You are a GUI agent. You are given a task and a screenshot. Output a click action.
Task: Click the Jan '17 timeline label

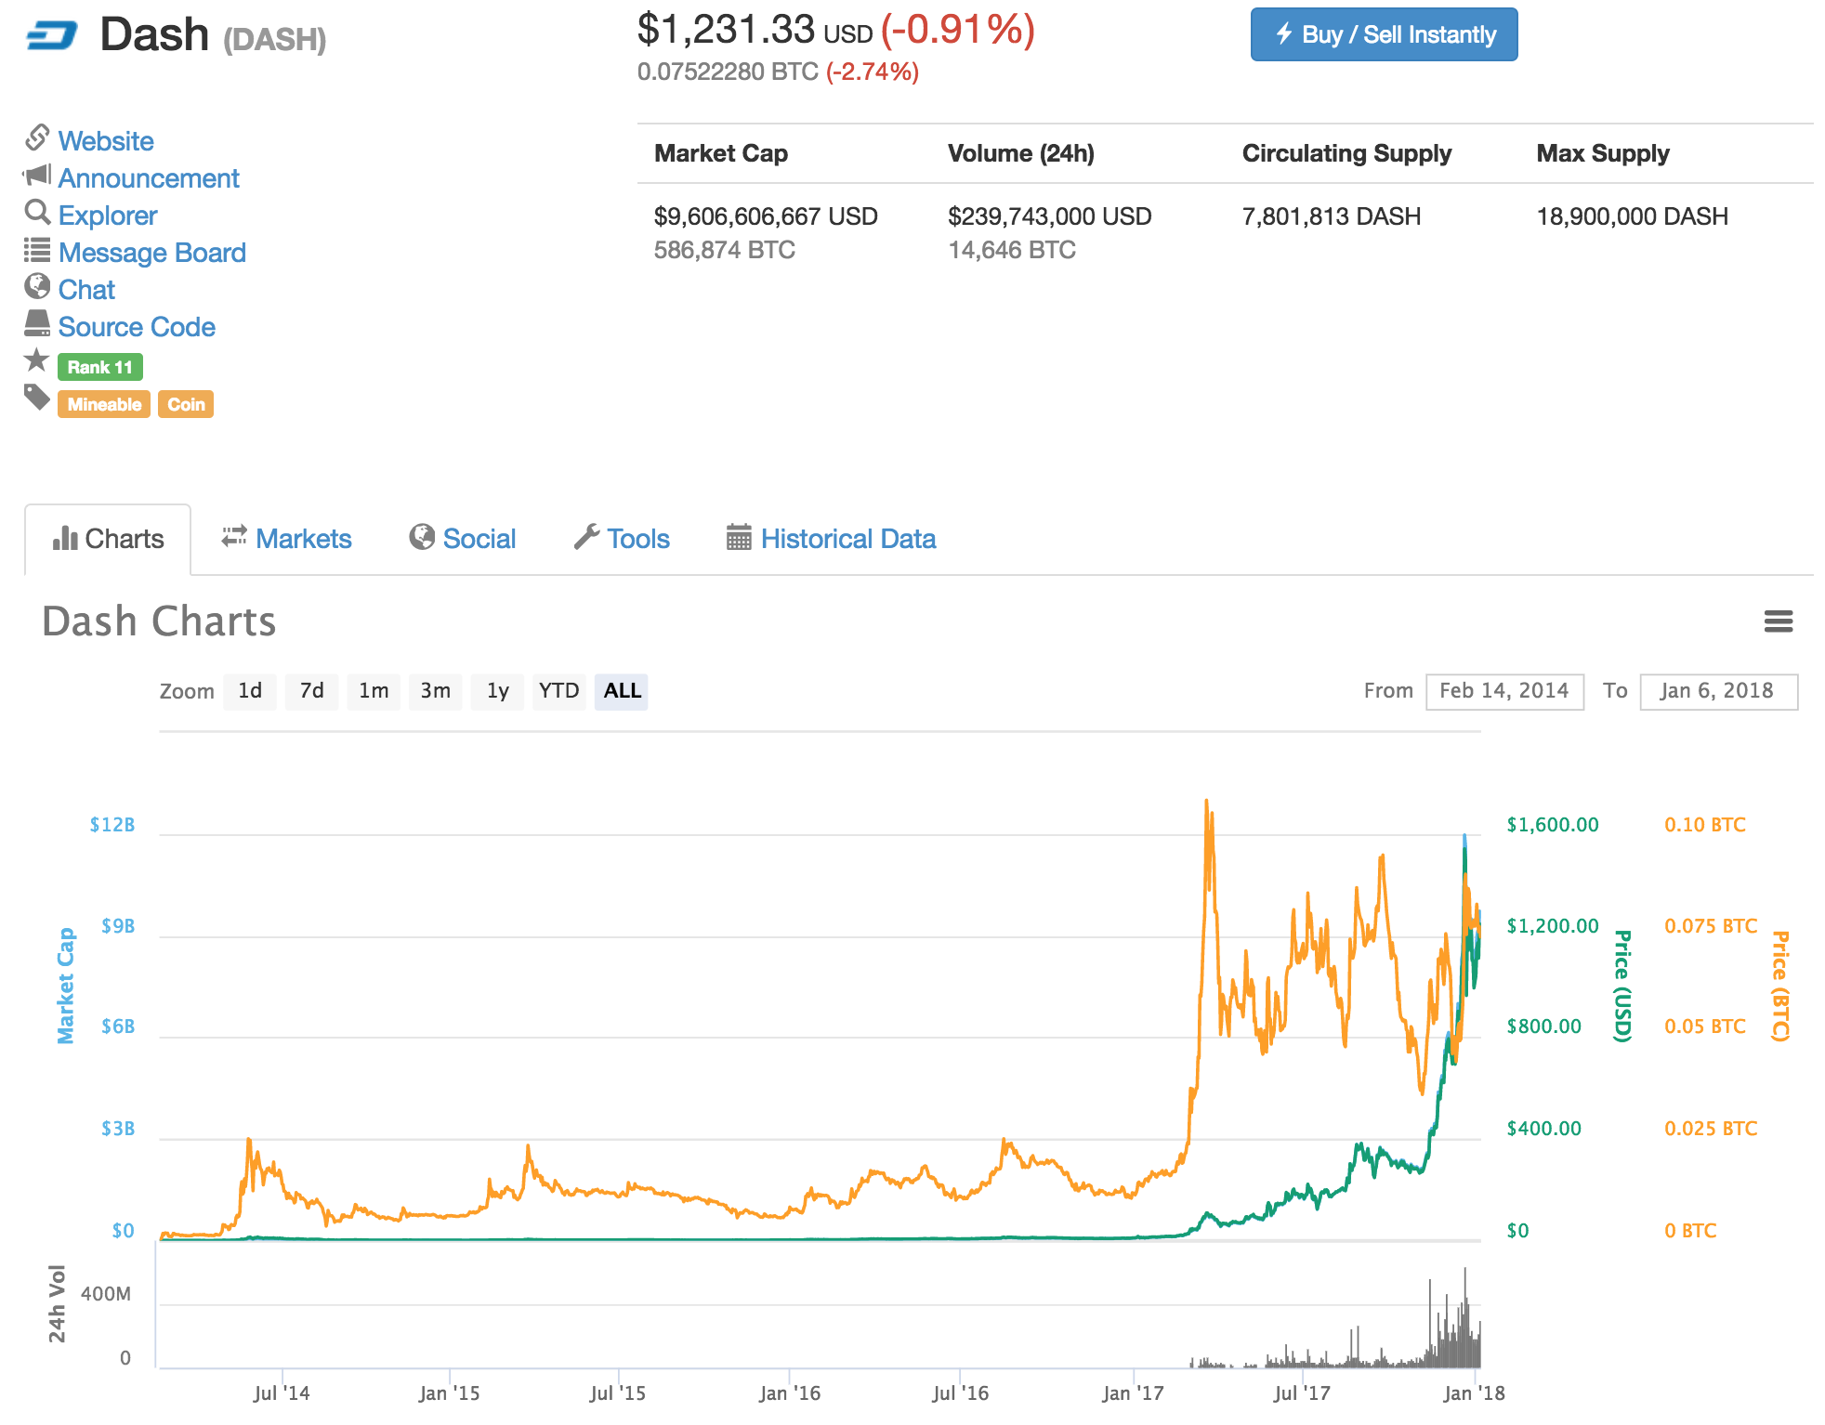1133,1393
